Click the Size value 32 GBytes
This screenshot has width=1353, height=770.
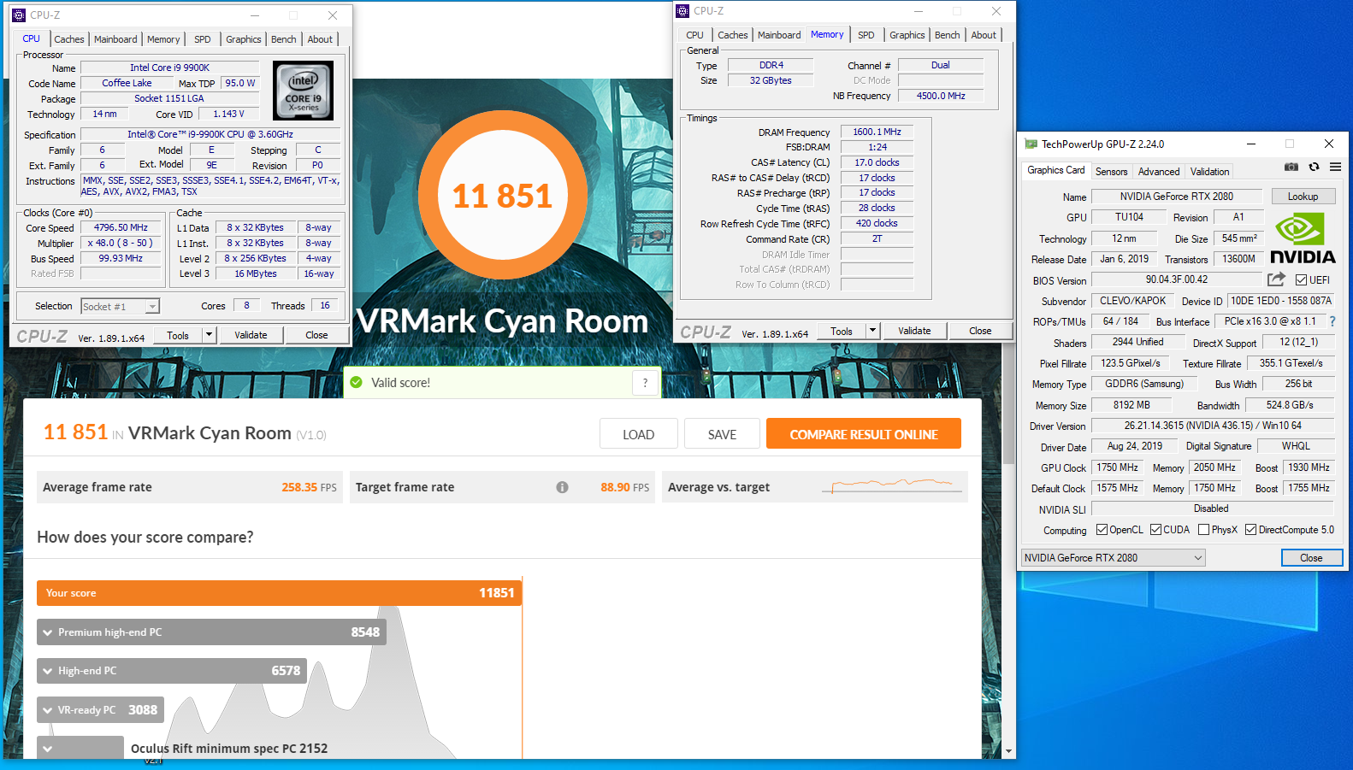point(771,80)
